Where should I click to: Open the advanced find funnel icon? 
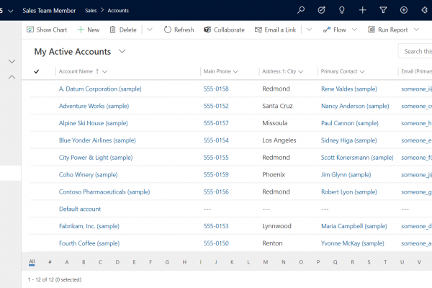[383, 10]
